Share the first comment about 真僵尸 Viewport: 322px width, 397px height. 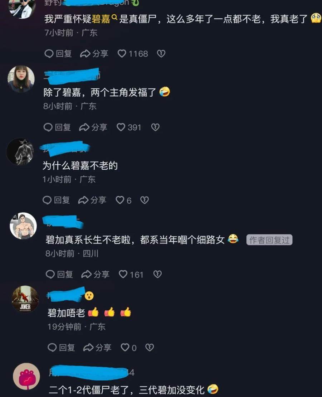pos(94,54)
